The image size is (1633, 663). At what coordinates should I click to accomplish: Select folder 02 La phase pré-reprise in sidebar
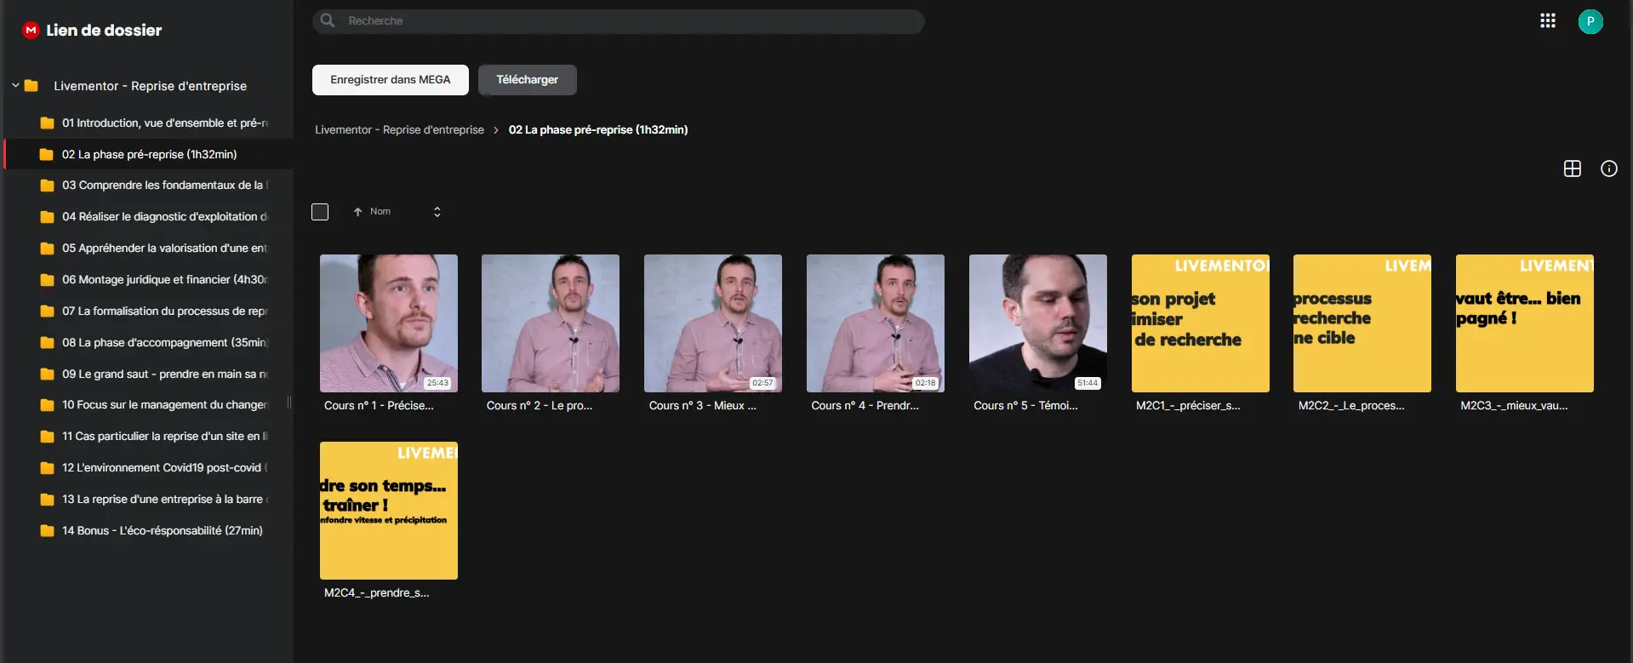[149, 155]
